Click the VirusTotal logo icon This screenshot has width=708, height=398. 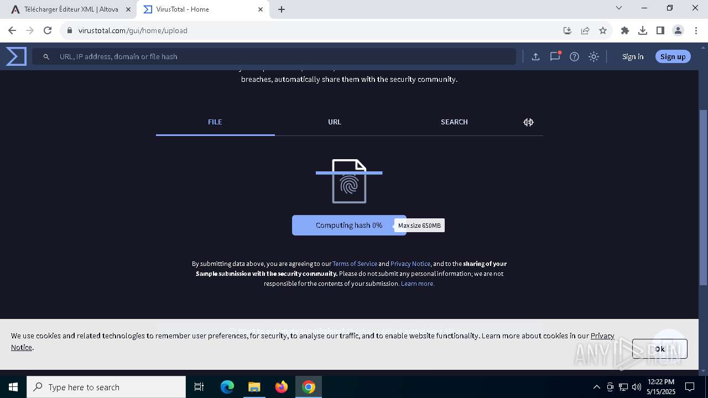tap(16, 56)
